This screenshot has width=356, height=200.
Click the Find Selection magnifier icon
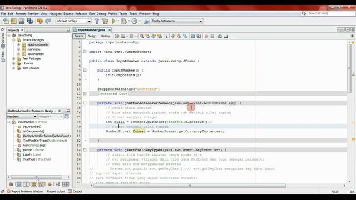[142, 36]
